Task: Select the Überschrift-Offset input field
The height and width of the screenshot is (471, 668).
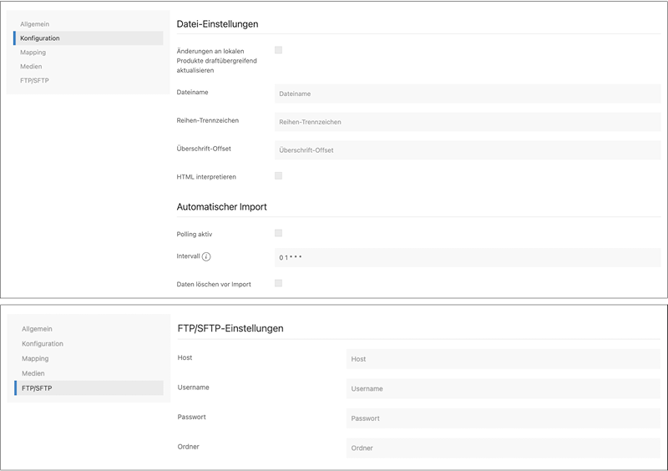Action: (467, 150)
